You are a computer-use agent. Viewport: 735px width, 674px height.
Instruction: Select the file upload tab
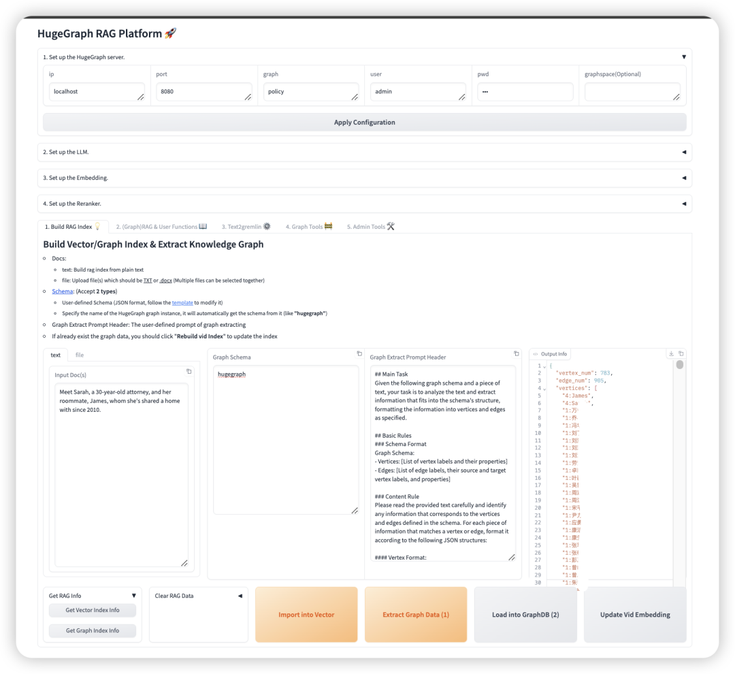(x=80, y=355)
